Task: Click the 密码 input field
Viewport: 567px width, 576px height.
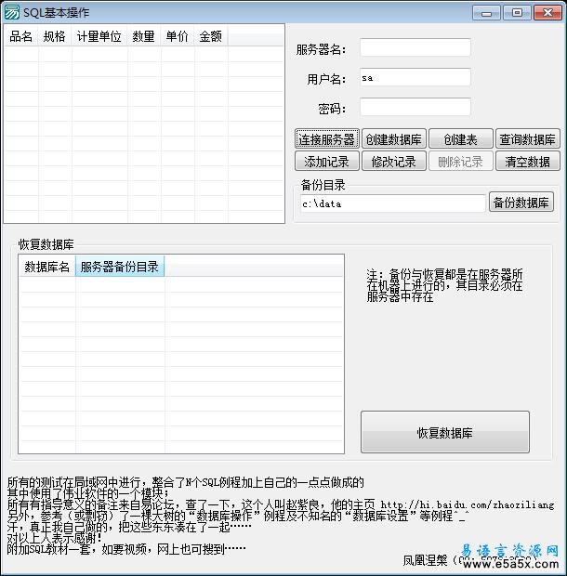Action: coord(415,107)
